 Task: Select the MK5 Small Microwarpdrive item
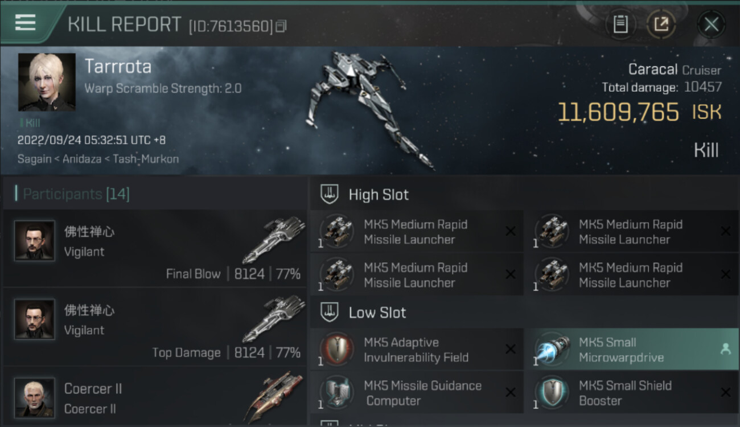pos(631,350)
